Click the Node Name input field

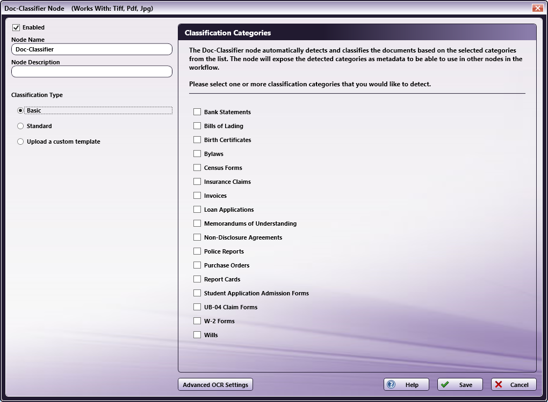tap(91, 49)
